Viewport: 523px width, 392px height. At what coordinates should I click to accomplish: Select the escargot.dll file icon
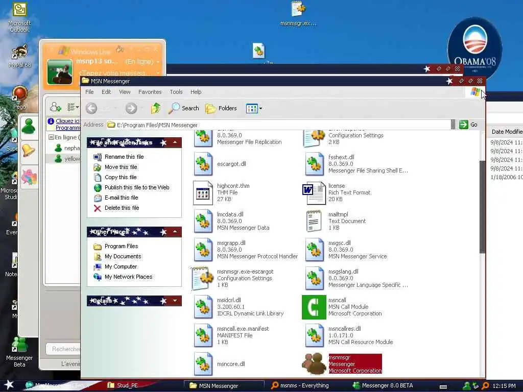coord(203,164)
